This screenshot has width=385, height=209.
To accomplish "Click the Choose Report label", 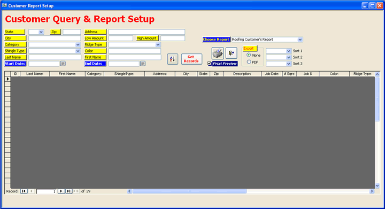I will [216, 40].
